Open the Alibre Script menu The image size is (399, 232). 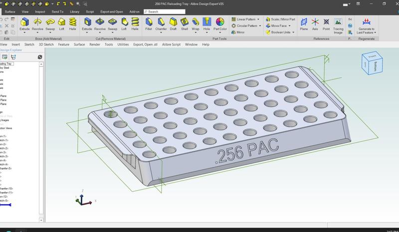(x=171, y=44)
